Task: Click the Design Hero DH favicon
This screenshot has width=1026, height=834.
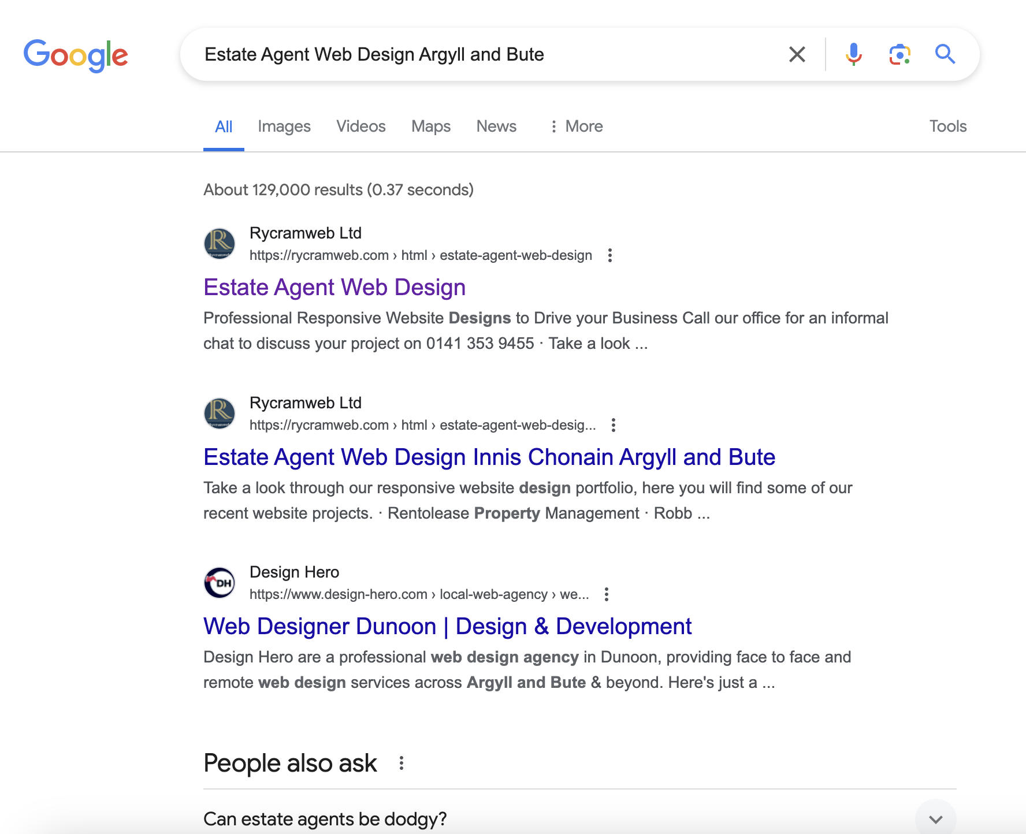Action: coord(220,583)
